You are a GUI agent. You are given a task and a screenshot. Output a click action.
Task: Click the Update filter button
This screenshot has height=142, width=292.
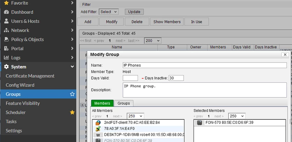point(134,12)
